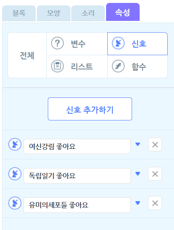Screen dimensions: 174x230
Task: Click the 함수 f icon
Action: (118, 66)
